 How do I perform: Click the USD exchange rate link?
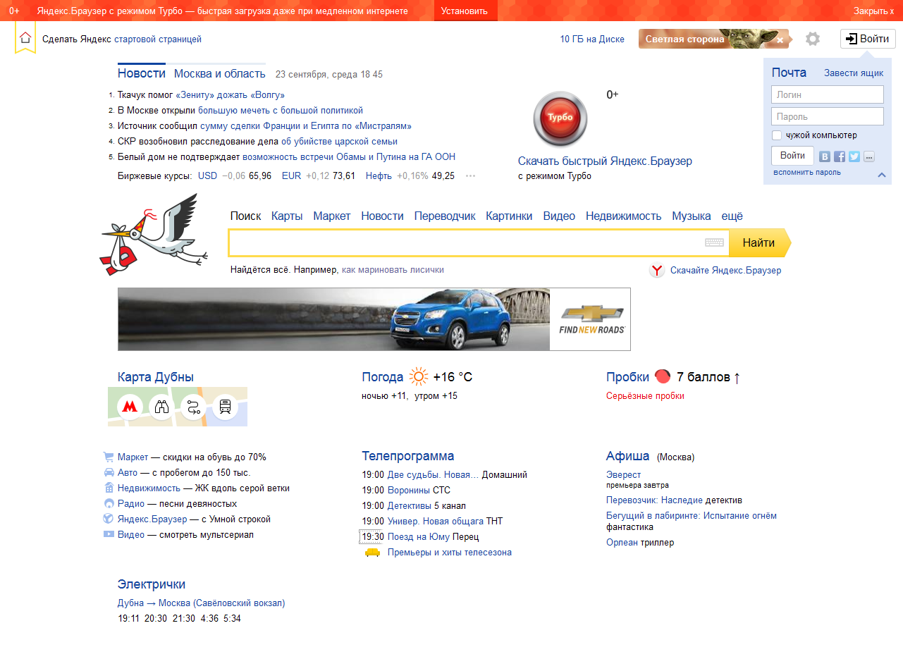(x=207, y=176)
